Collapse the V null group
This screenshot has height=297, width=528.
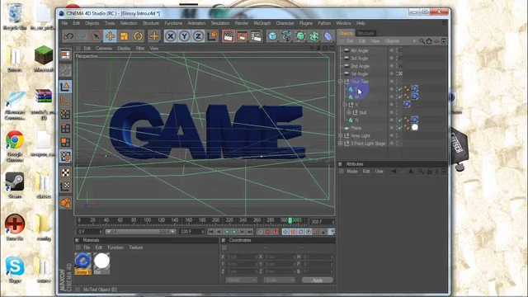[345, 105]
